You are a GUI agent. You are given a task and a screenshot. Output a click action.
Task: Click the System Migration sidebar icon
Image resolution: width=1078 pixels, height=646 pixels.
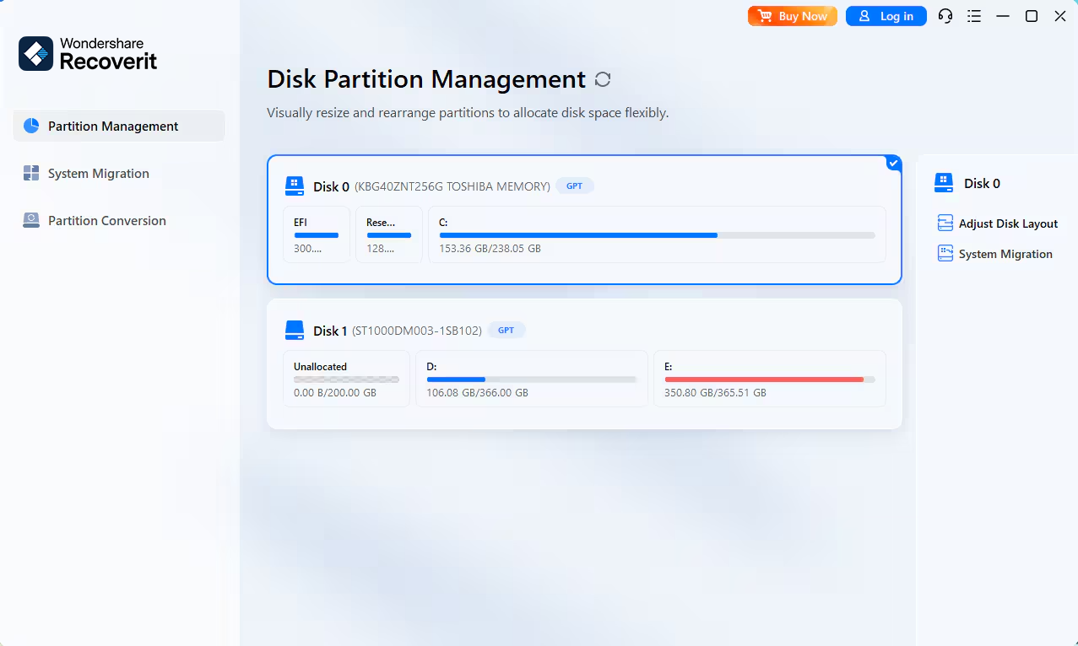31,173
